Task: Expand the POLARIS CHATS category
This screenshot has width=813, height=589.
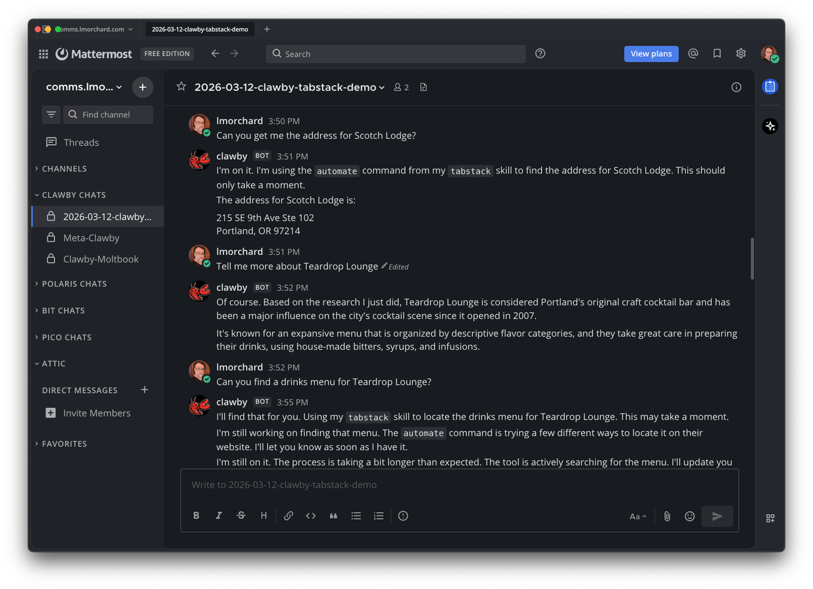Action: [74, 284]
